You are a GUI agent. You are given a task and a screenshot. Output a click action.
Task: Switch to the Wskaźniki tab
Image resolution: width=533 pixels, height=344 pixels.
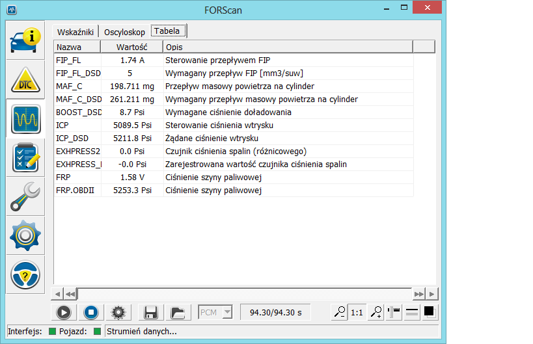(75, 32)
